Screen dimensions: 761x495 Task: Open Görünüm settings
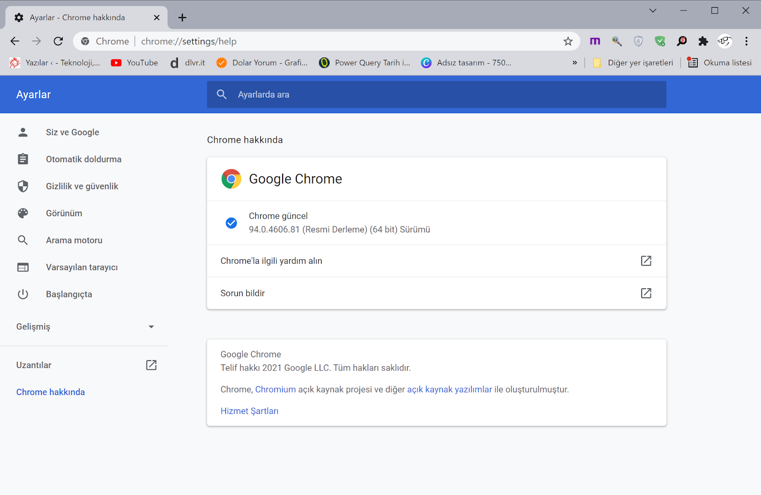coord(64,213)
